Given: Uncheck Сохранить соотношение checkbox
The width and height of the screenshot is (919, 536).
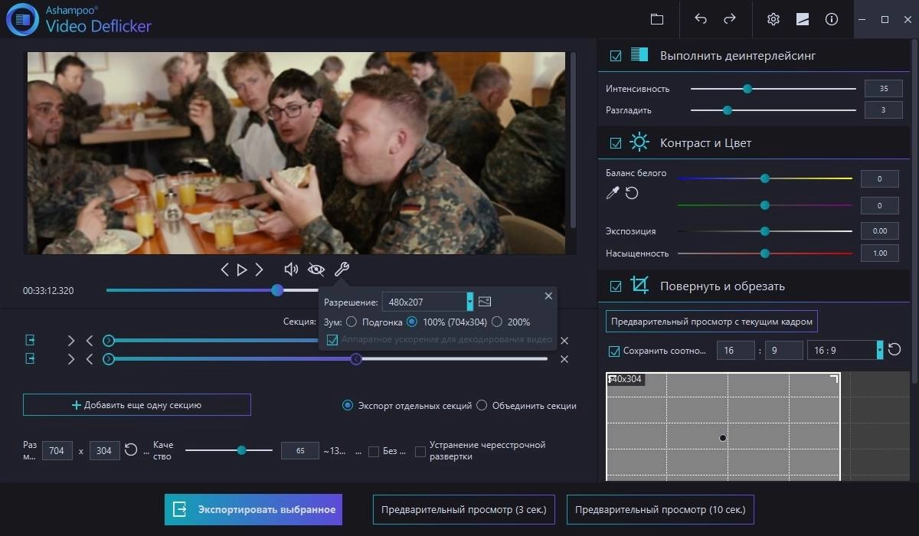Looking at the screenshot, I should coord(613,351).
